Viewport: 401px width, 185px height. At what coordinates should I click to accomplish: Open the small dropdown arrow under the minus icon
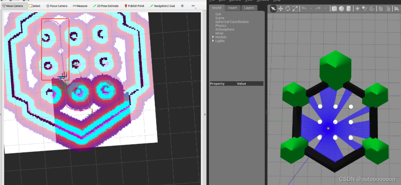(196, 8)
